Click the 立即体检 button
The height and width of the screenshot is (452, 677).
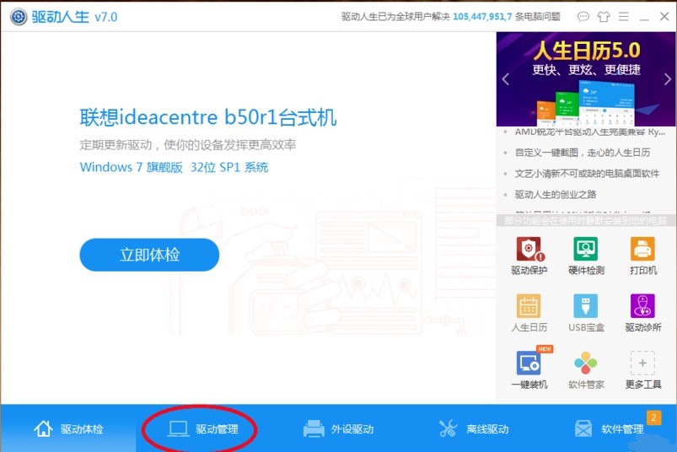(x=149, y=255)
